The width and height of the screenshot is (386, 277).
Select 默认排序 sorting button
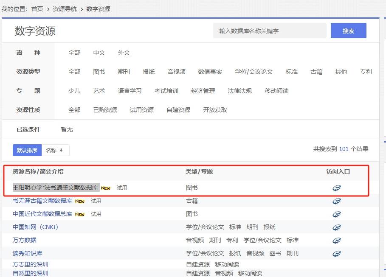pos(27,150)
